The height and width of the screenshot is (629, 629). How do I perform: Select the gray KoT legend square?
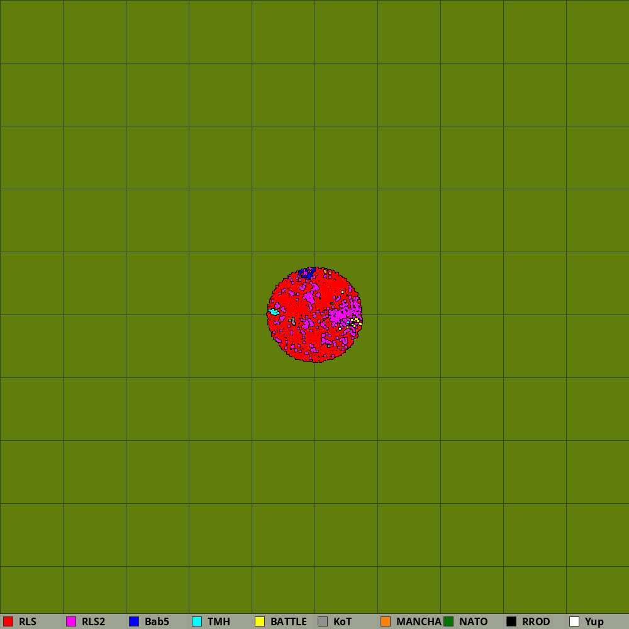pyautogui.click(x=323, y=621)
